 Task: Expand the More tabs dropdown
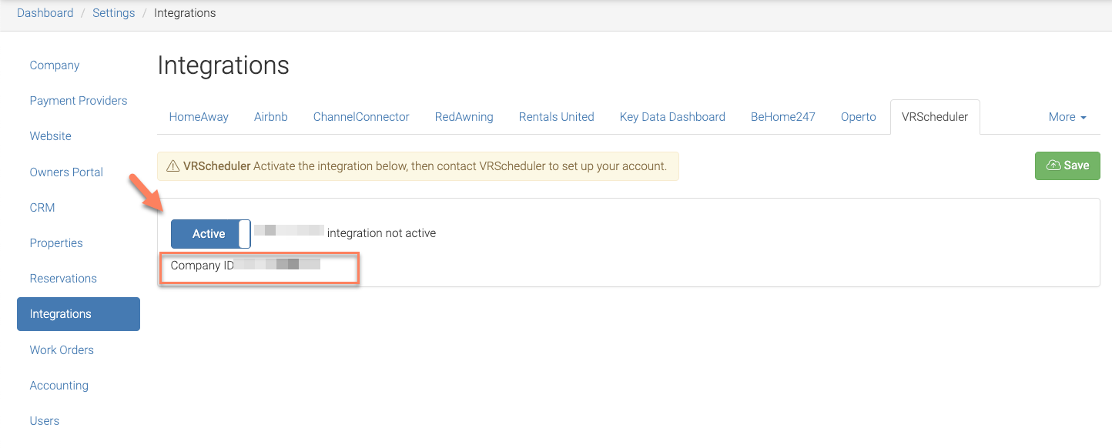tap(1067, 117)
